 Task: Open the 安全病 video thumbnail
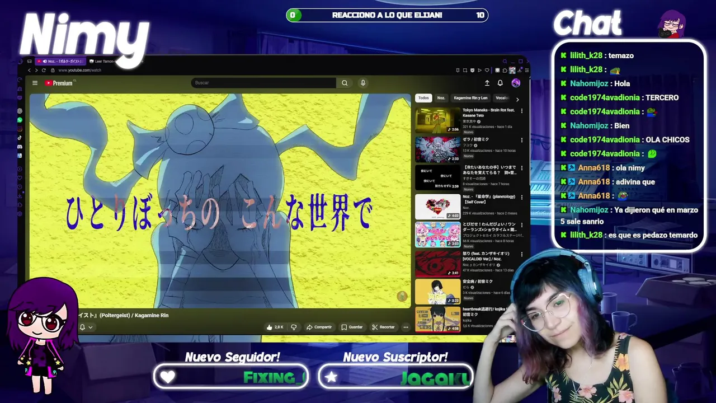(x=437, y=292)
